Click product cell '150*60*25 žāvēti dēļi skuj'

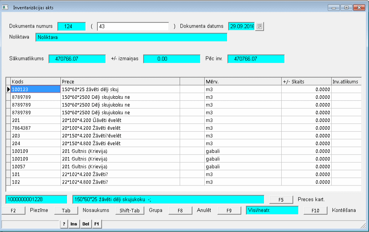[120, 89]
